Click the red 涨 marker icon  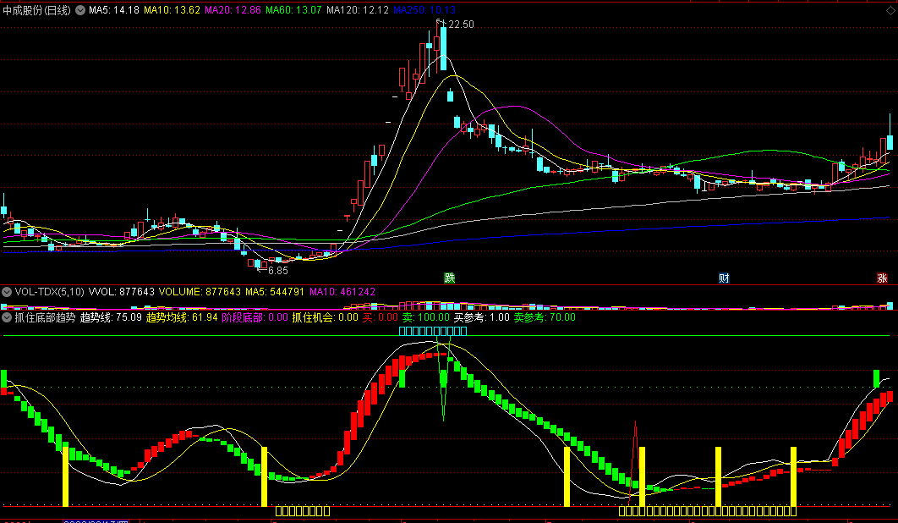tap(882, 278)
